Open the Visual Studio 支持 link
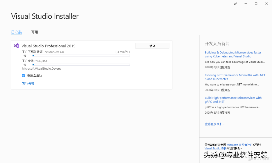This screenshot has width=272, height=163. pyautogui.click(x=215, y=148)
